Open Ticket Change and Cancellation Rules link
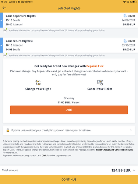This screenshot has height=184, width=138. [x=114, y=150]
